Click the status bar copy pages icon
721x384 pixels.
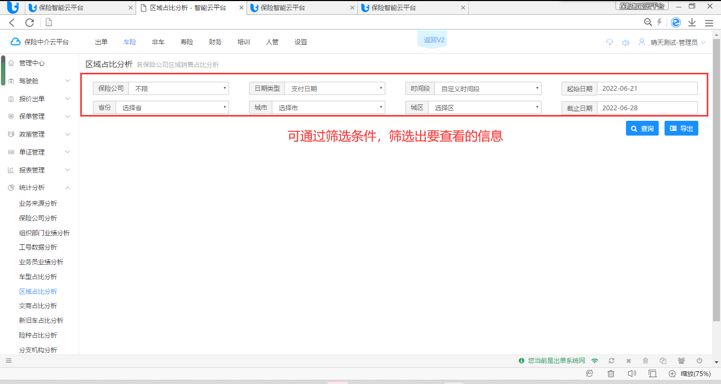[663, 361]
